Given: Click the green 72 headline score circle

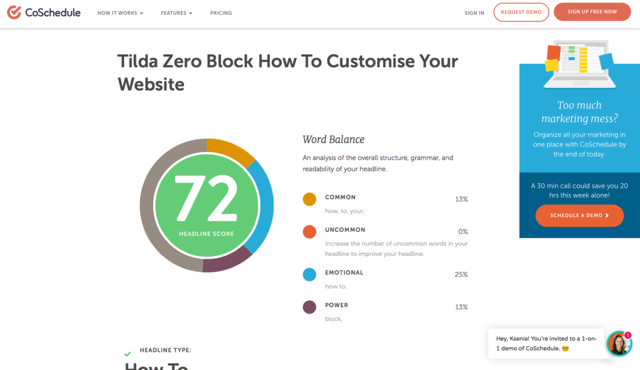Looking at the screenshot, I should [206, 205].
